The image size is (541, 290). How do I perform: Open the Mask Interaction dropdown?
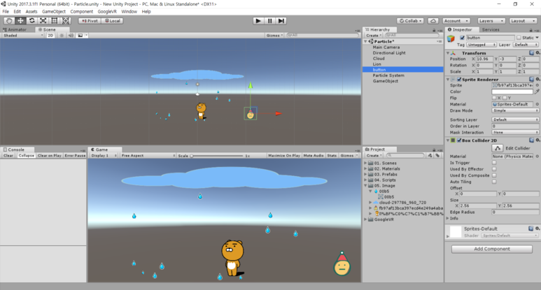coord(515,132)
